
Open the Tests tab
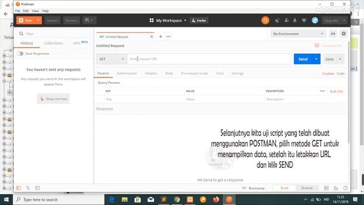coord(220,73)
